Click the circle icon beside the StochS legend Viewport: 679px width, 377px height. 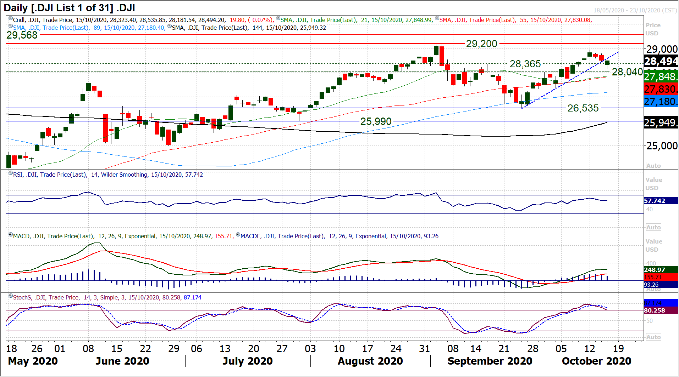tap(11, 296)
